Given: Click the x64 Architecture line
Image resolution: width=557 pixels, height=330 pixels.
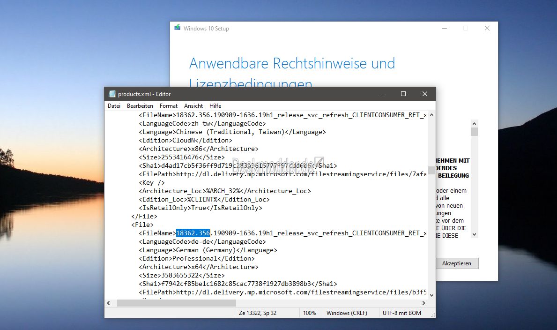Looking at the screenshot, I should click(198, 267).
